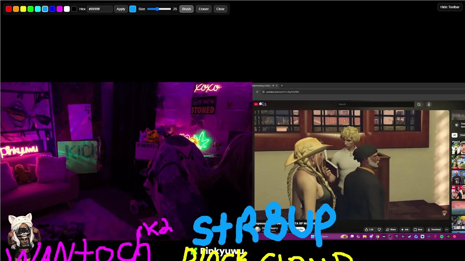The width and height of the screenshot is (465, 261).
Task: Switch to the Eraser tool
Action: [x=203, y=9]
